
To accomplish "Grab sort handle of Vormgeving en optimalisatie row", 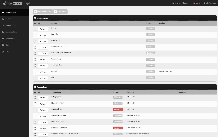I will (35, 53).
